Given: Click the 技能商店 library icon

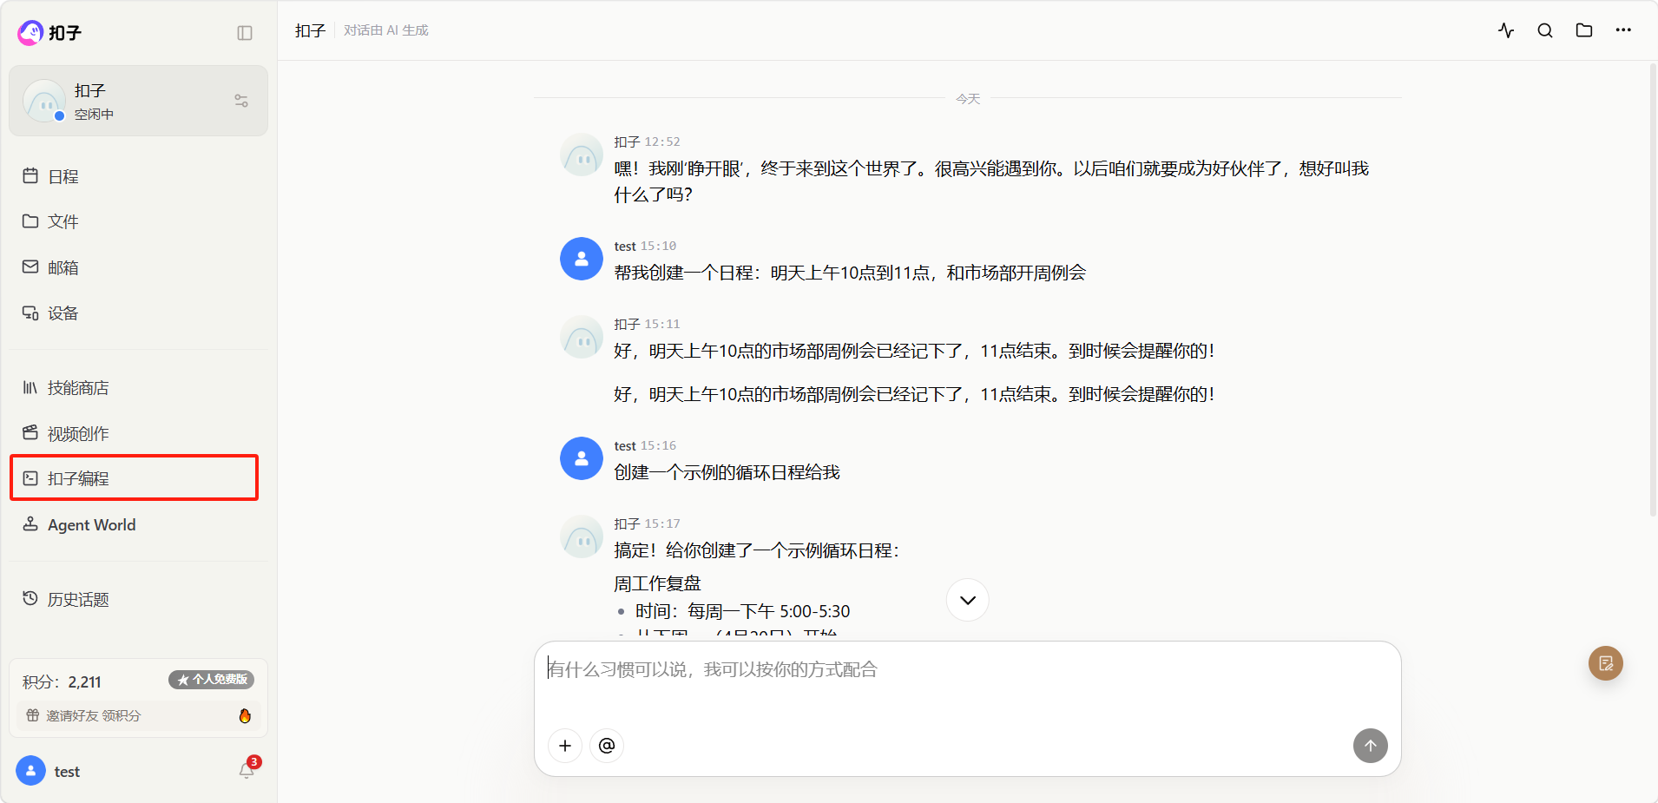Looking at the screenshot, I should tap(30, 387).
